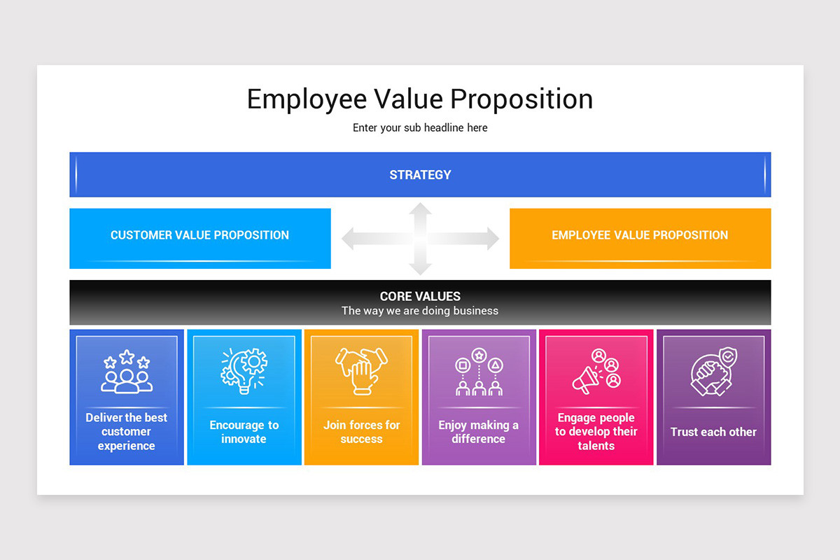Click the three-people-with-stars customer experience icon
The image size is (840, 560).
coord(127,371)
